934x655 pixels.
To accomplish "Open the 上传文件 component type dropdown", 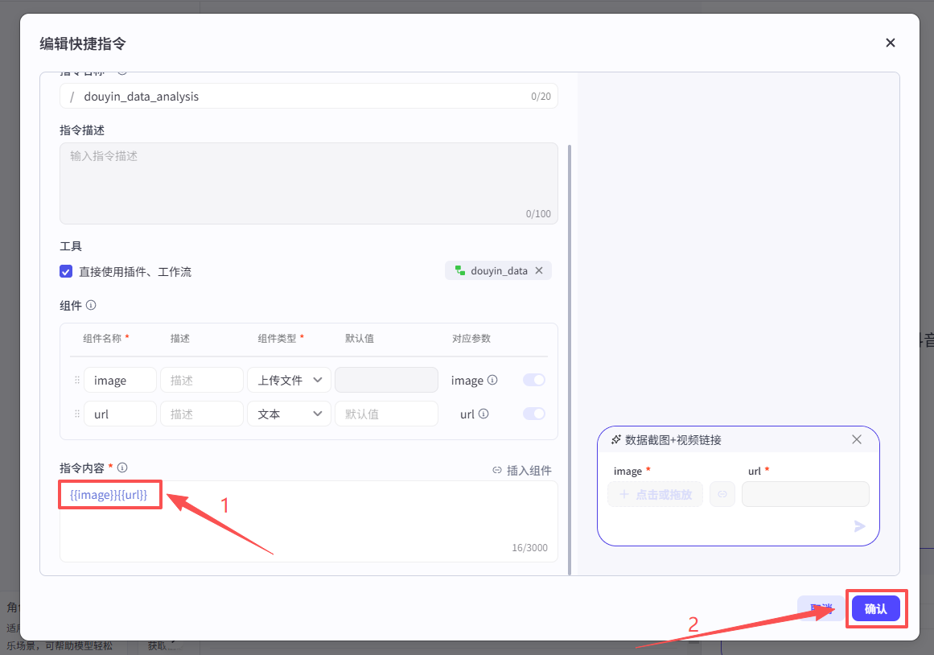I will (x=289, y=381).
